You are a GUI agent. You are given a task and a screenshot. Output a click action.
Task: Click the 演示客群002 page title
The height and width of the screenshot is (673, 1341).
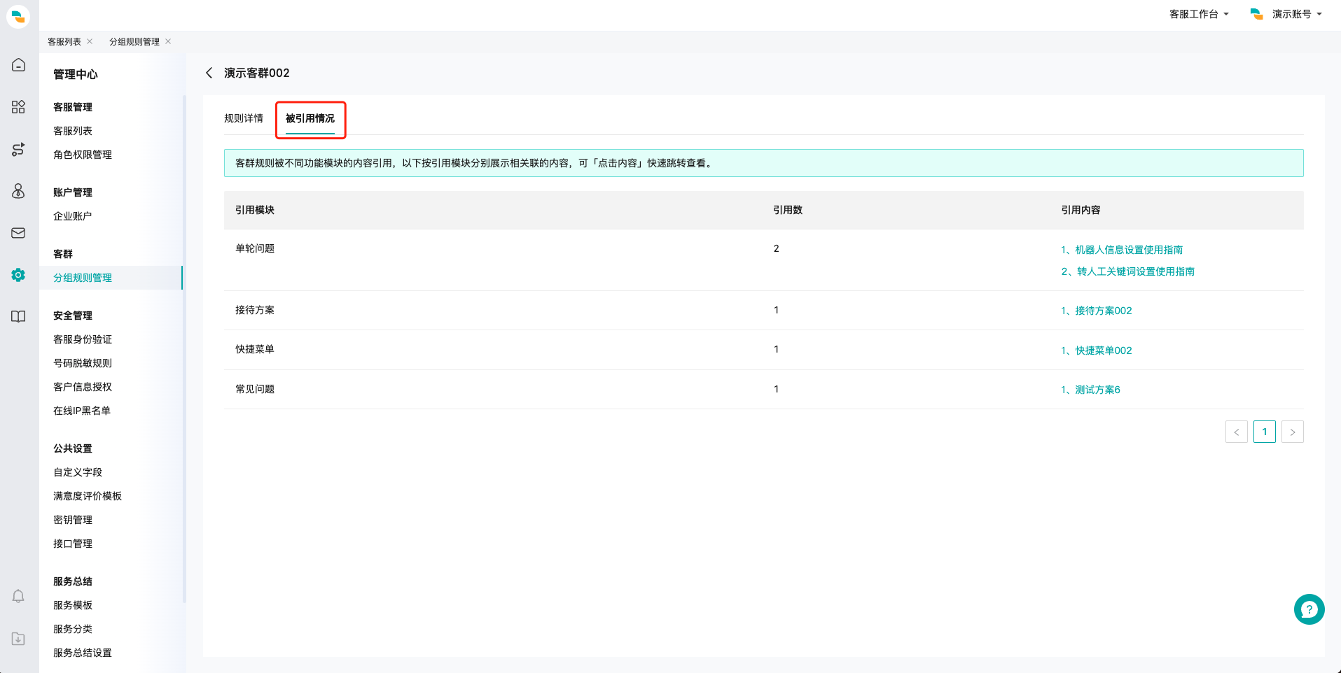point(257,73)
